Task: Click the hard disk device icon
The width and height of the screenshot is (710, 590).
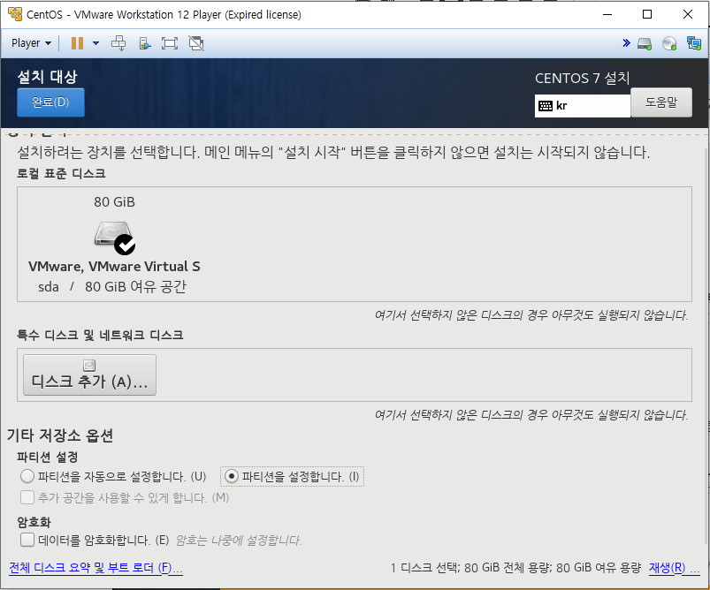Action: [645, 43]
